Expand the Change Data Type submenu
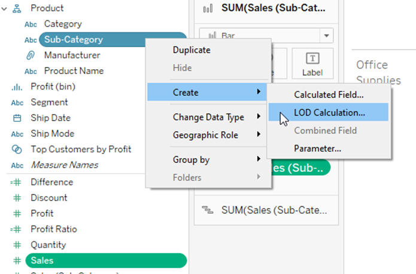 208,117
